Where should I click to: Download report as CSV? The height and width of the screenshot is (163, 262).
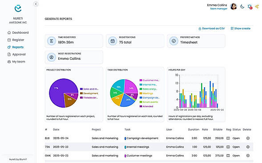pyautogui.click(x=212, y=28)
